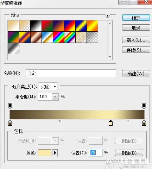
Task: Choose the yellow-violet-orange-blue gradient preset
Action: point(25,37)
